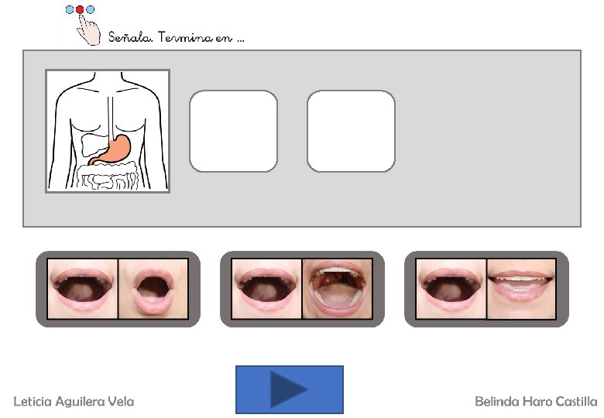Click the blue next arrow button

click(290, 389)
